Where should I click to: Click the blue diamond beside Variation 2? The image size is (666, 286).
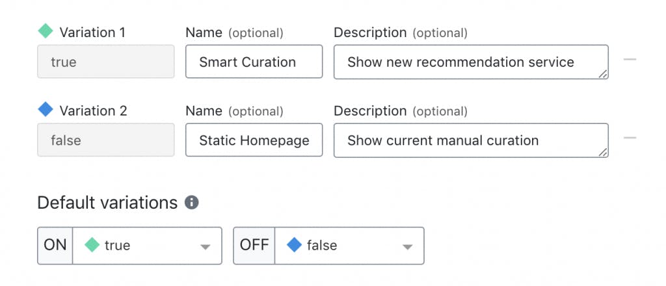46,109
